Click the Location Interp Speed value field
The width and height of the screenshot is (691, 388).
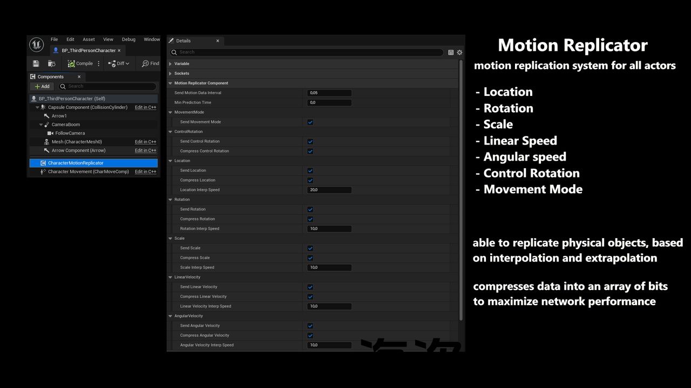(329, 190)
